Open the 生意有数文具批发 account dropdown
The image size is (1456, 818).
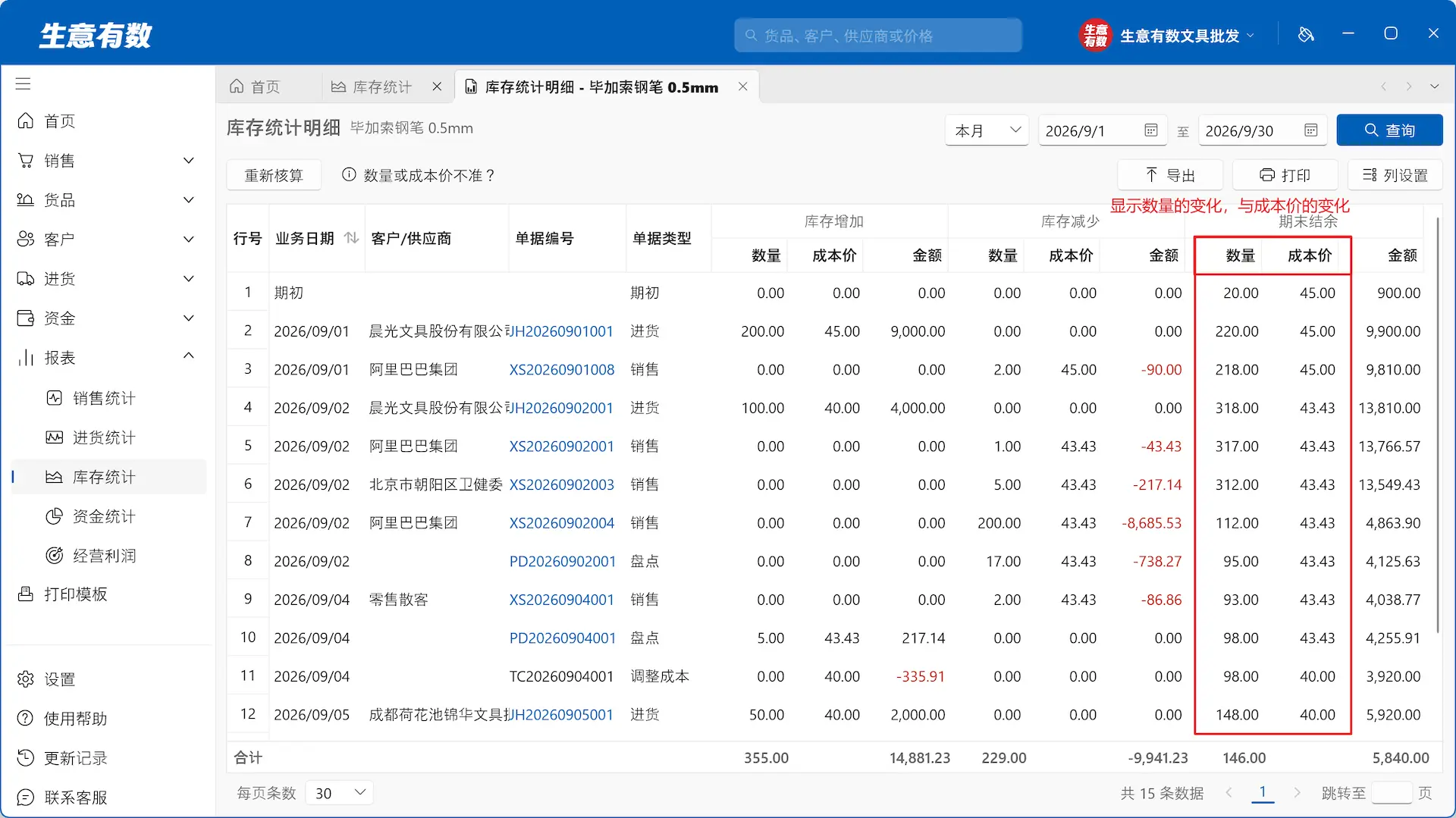(x=1186, y=36)
